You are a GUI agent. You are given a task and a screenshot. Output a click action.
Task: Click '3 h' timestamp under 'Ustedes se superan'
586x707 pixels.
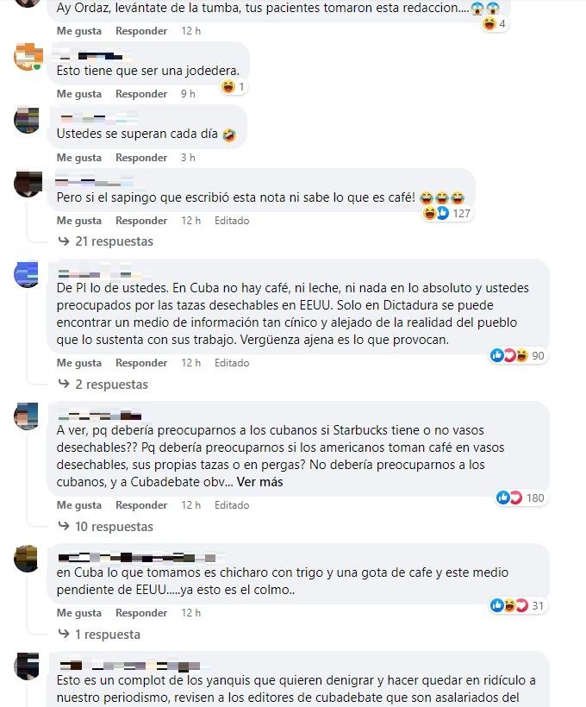pos(188,158)
